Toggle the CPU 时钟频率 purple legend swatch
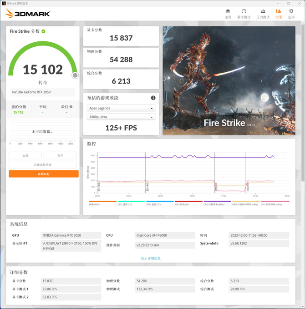This screenshot has width=305, height=309. coord(217,201)
